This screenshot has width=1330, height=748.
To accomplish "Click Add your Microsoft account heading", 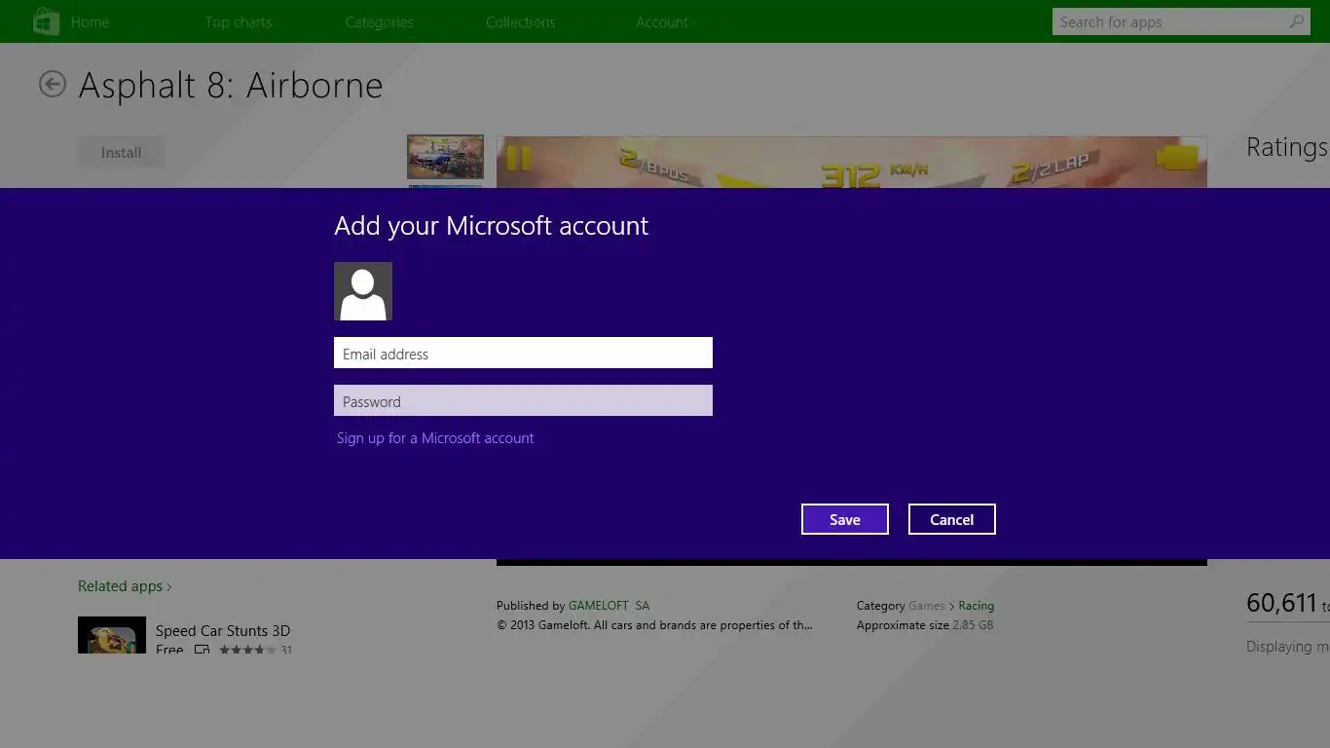I will [x=491, y=226].
